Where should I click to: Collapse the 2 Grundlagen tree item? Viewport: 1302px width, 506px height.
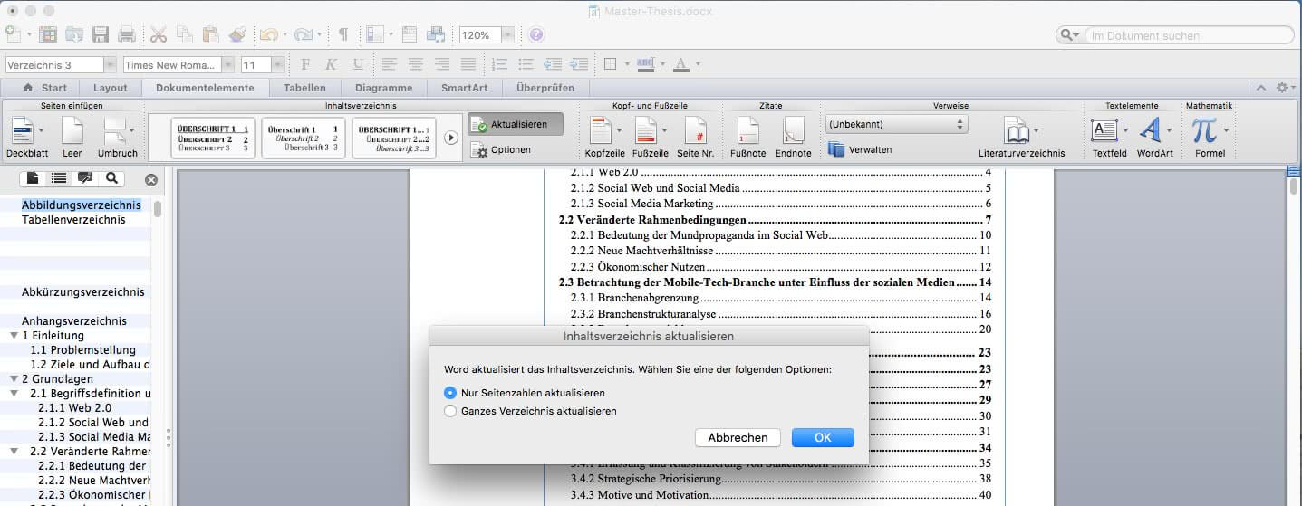coord(14,379)
